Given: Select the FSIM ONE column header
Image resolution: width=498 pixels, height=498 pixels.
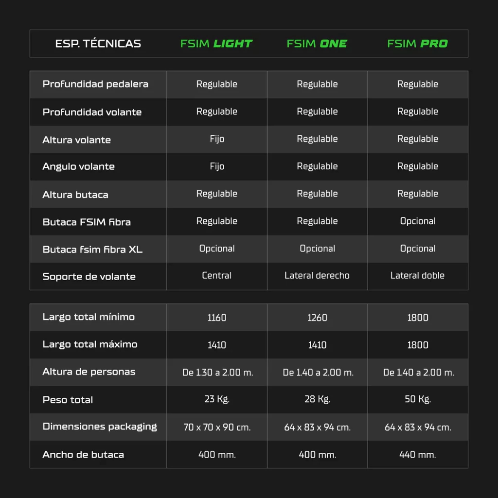Looking at the screenshot, I should coord(317,44).
